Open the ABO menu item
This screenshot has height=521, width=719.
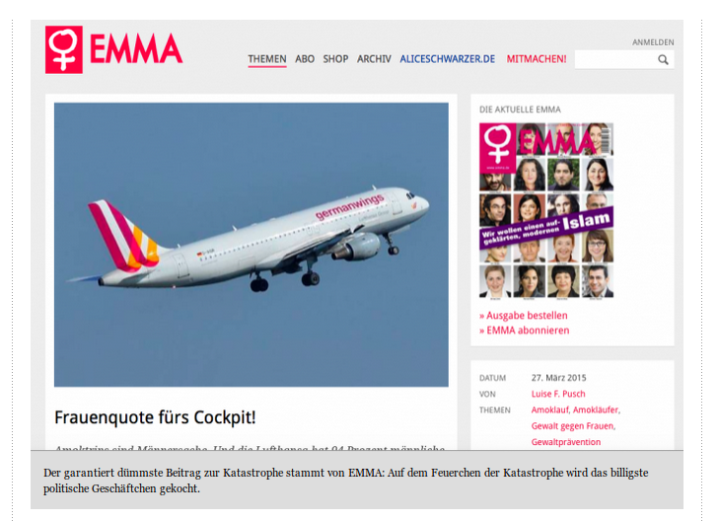click(x=305, y=59)
